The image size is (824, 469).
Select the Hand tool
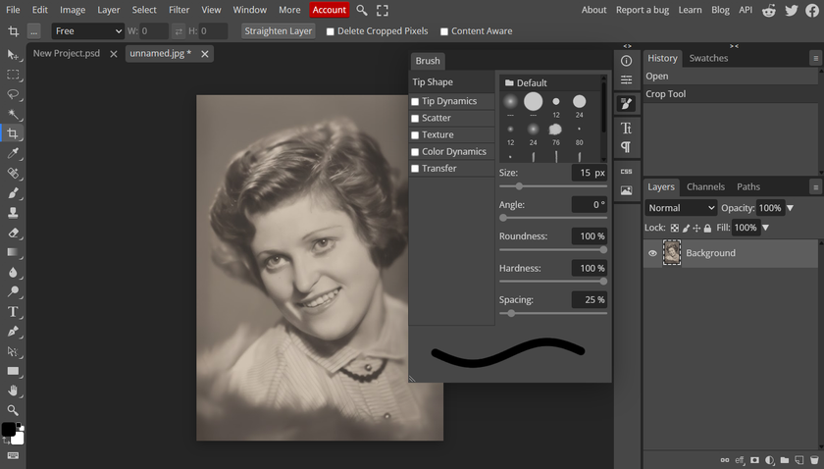(x=13, y=391)
